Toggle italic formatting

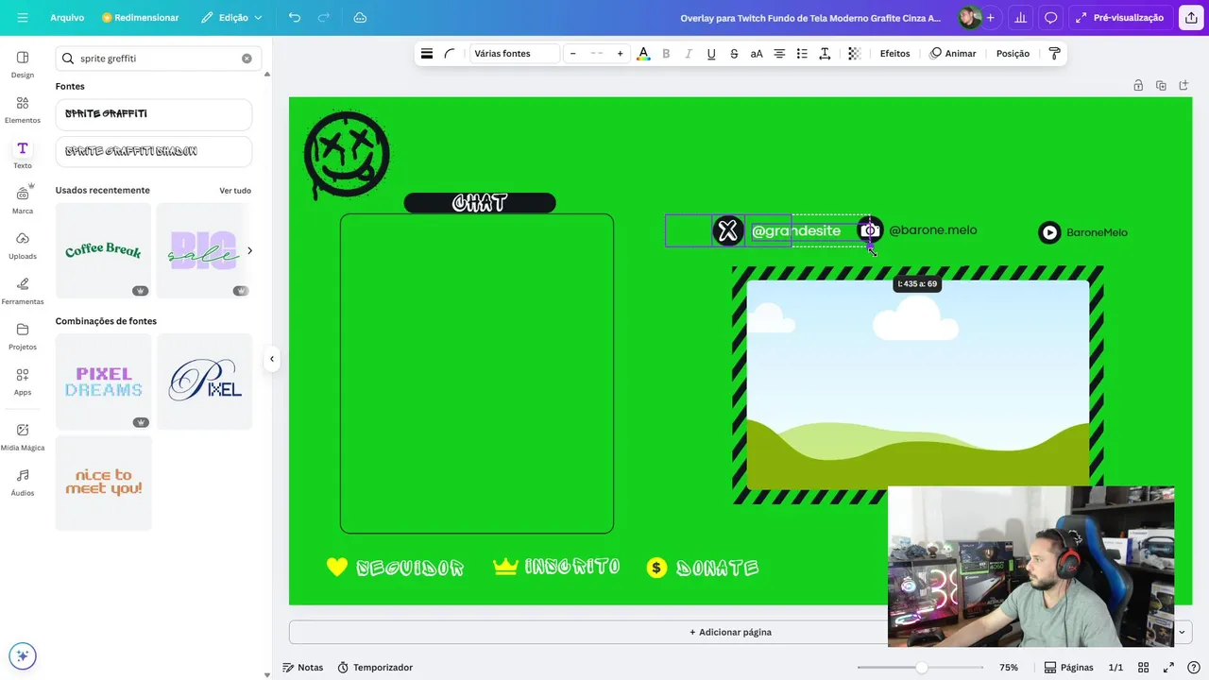point(689,54)
